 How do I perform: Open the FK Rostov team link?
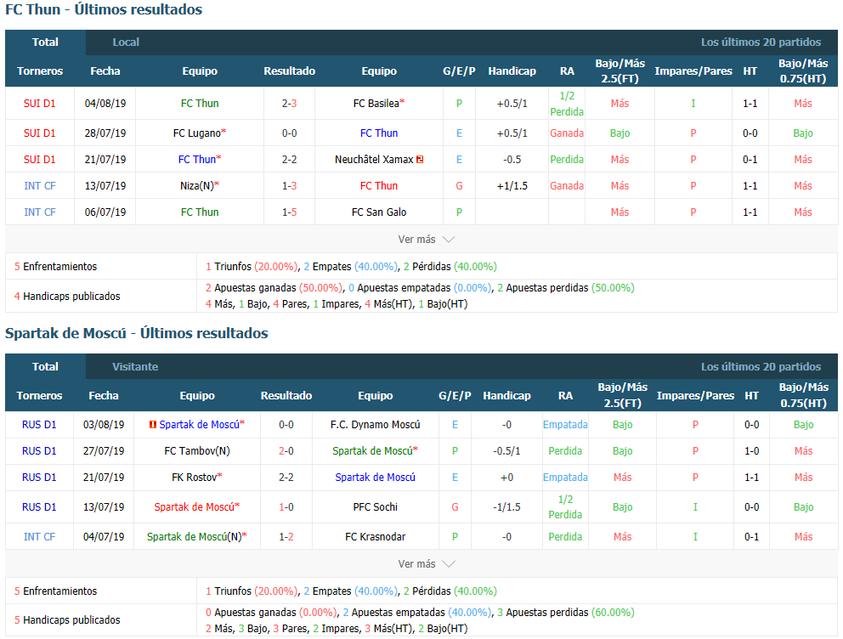coord(194,478)
